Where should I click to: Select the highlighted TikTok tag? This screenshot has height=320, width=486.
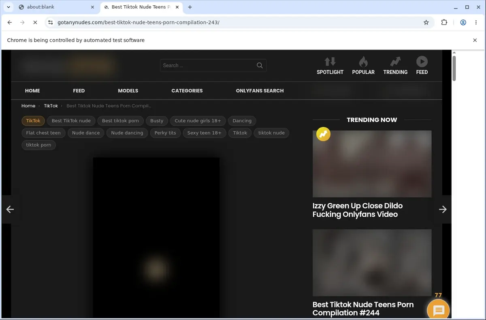[x=33, y=121]
